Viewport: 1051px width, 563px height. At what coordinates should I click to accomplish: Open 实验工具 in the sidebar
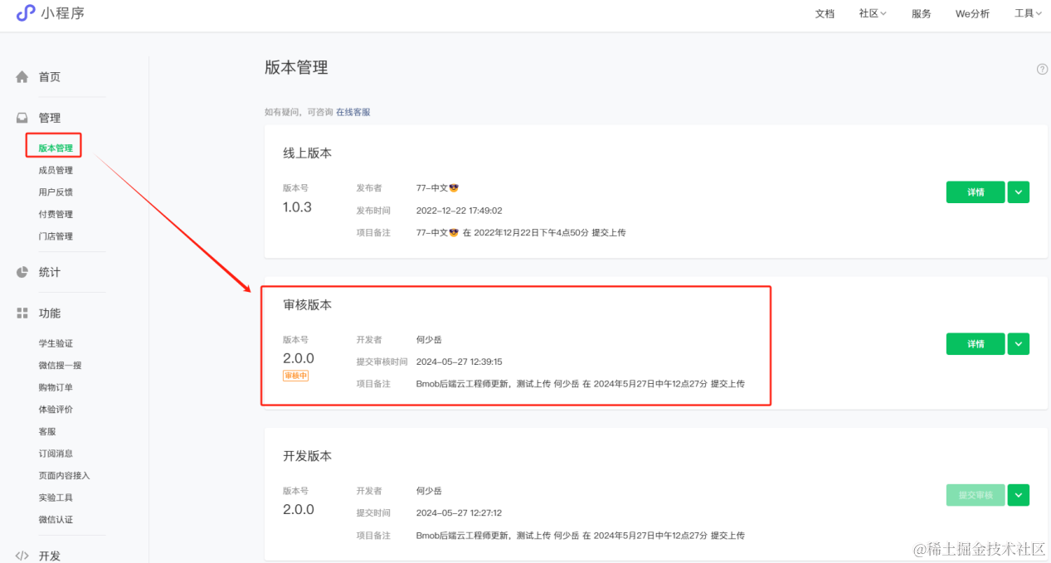(56, 497)
